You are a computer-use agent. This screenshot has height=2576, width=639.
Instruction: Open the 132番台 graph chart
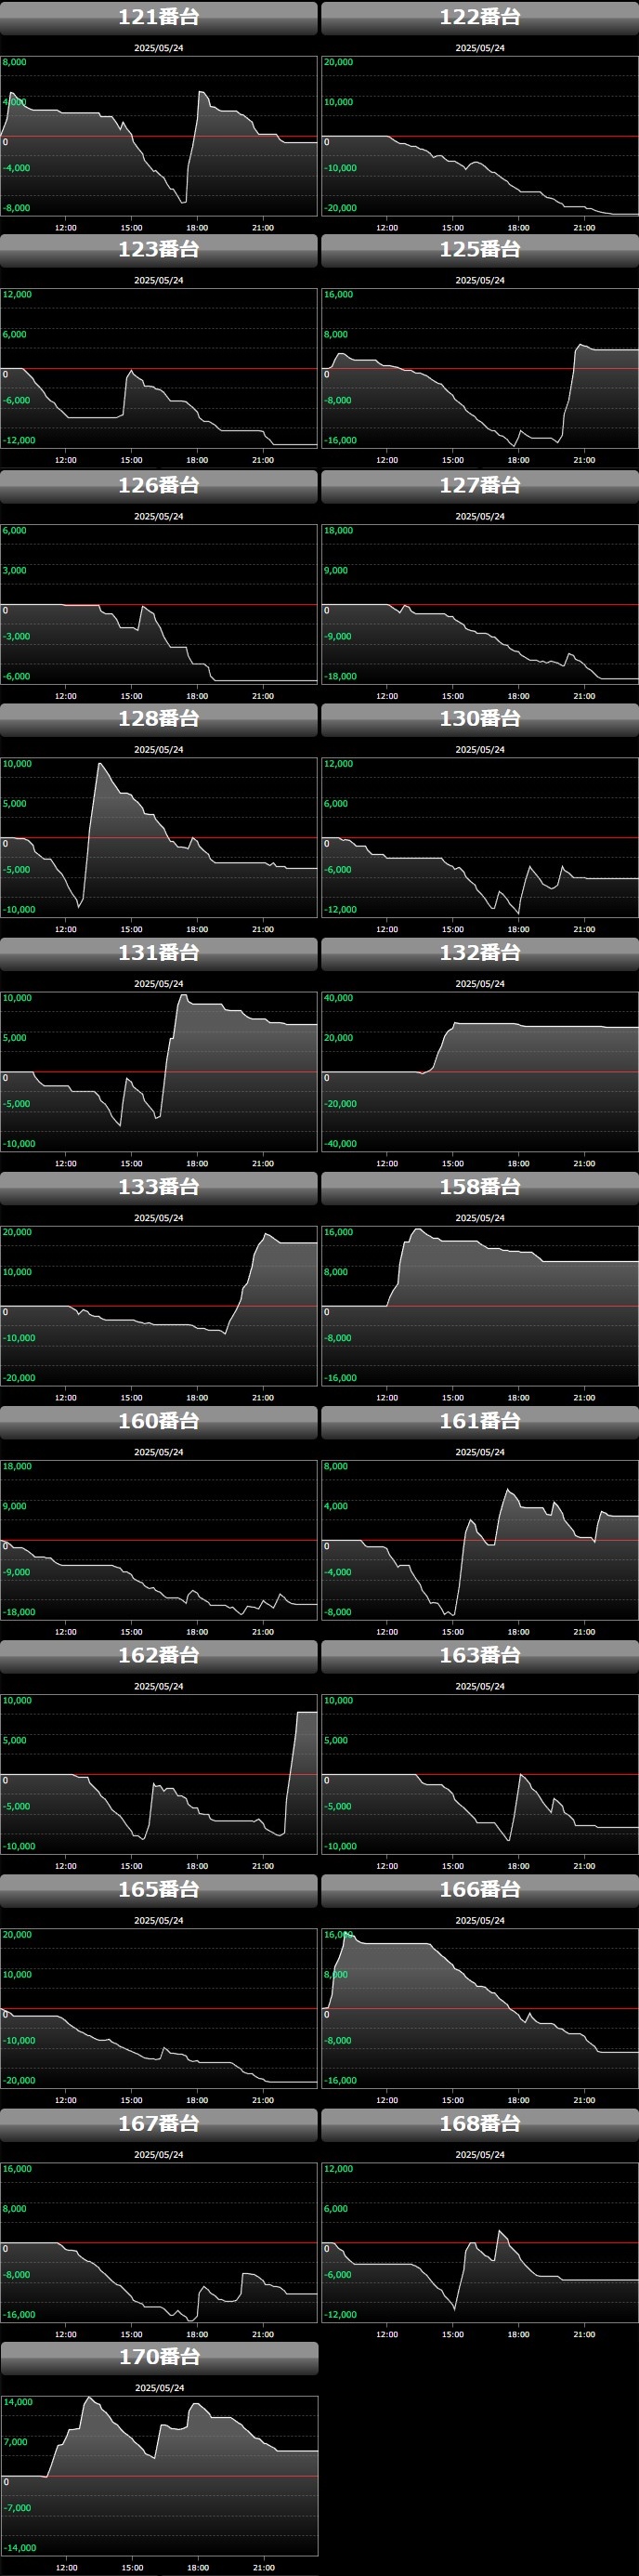pyautogui.click(x=480, y=1072)
